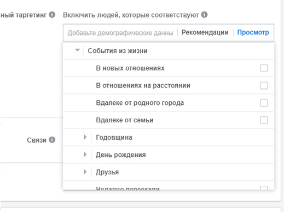The height and width of the screenshot is (212, 284).
Task: Expand the Годовщина category arrow
Action: pyautogui.click(x=85, y=137)
